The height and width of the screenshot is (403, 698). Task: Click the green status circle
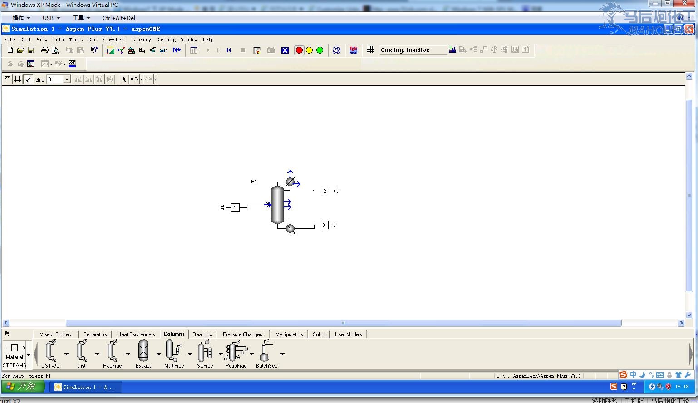[x=320, y=50]
